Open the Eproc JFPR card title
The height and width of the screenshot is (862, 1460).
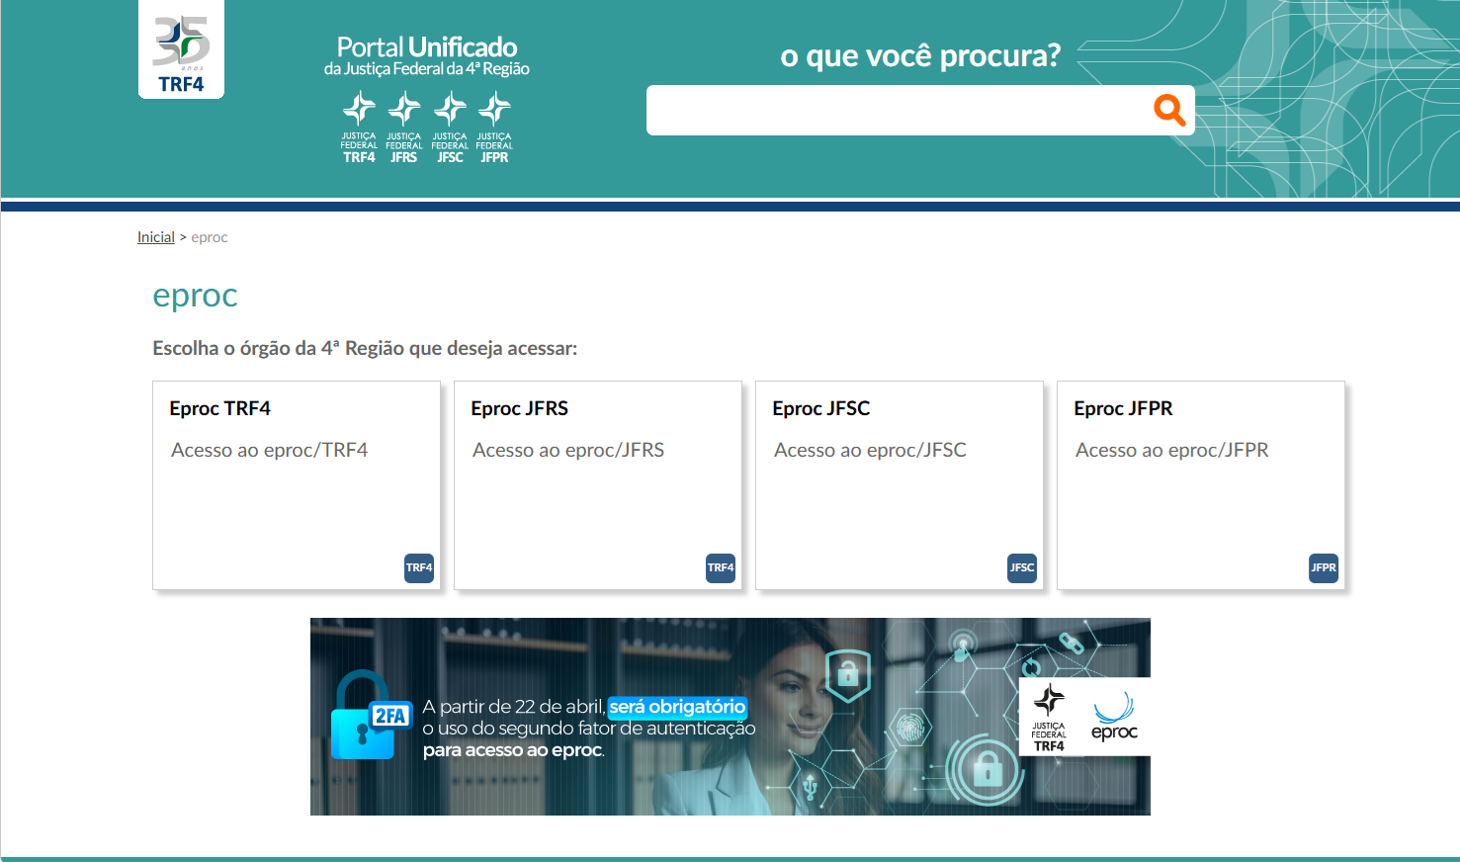point(1123,408)
